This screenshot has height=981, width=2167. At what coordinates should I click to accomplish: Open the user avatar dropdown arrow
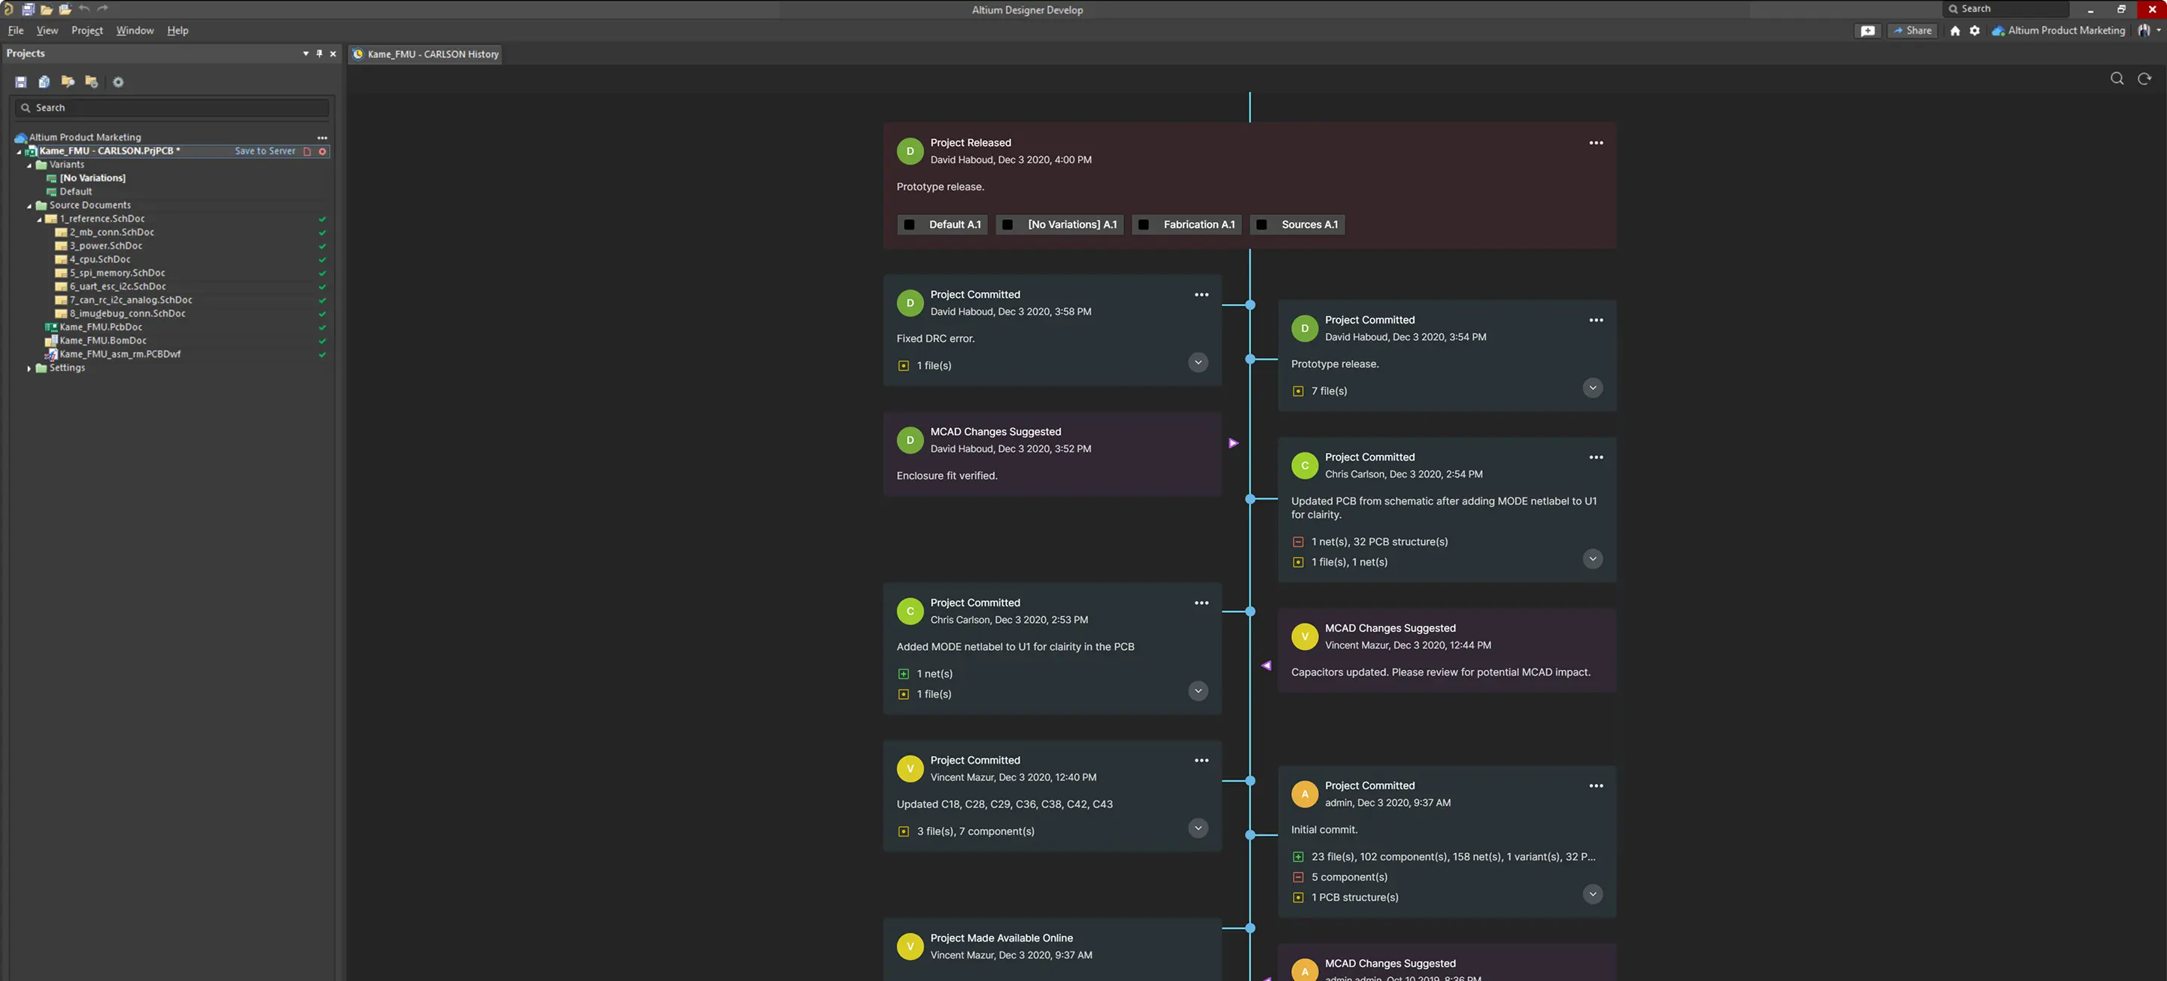pos(2159,30)
